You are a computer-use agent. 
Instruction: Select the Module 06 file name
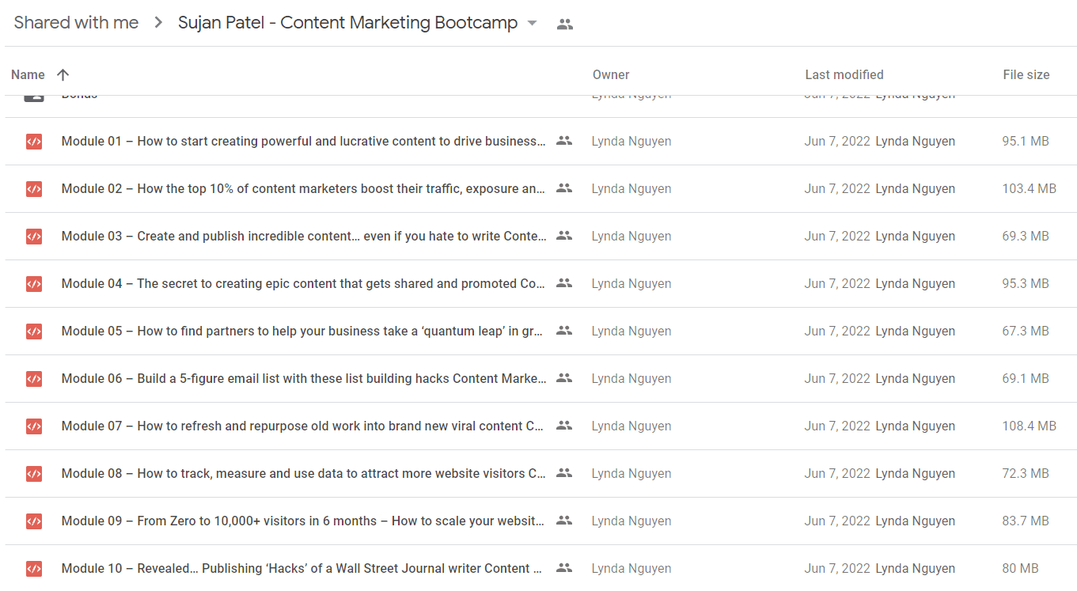(x=304, y=379)
